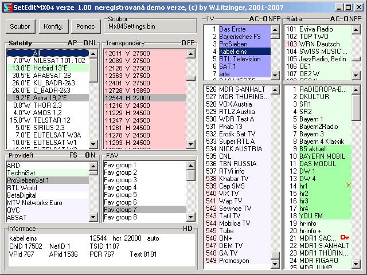This screenshot has width=367, height=275.
Task: Click the SetEditMX04 title bar app icon
Action: pos(7,7)
